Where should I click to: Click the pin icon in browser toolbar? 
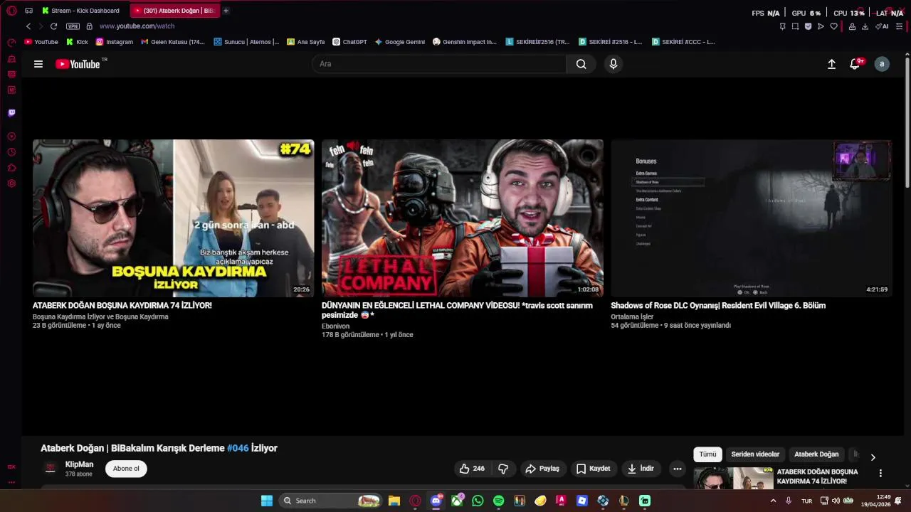(782, 26)
